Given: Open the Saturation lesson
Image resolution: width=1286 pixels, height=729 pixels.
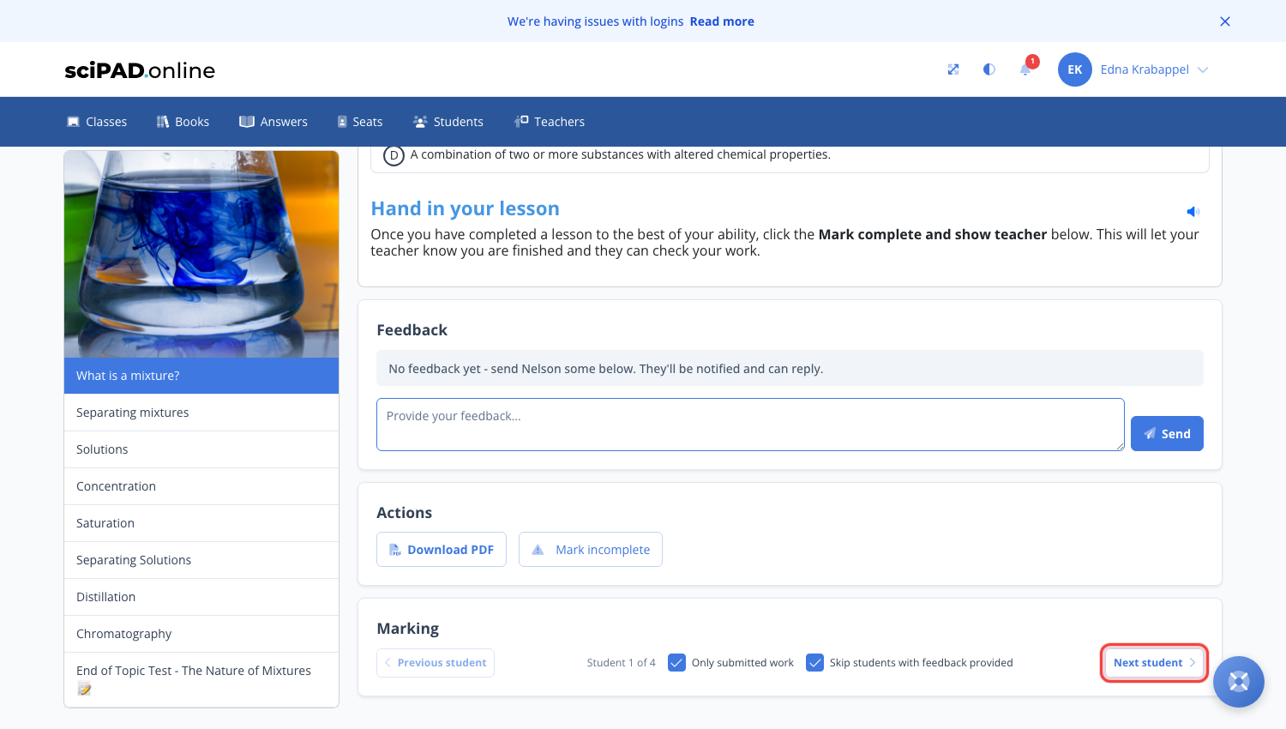Looking at the screenshot, I should pyautogui.click(x=201, y=523).
